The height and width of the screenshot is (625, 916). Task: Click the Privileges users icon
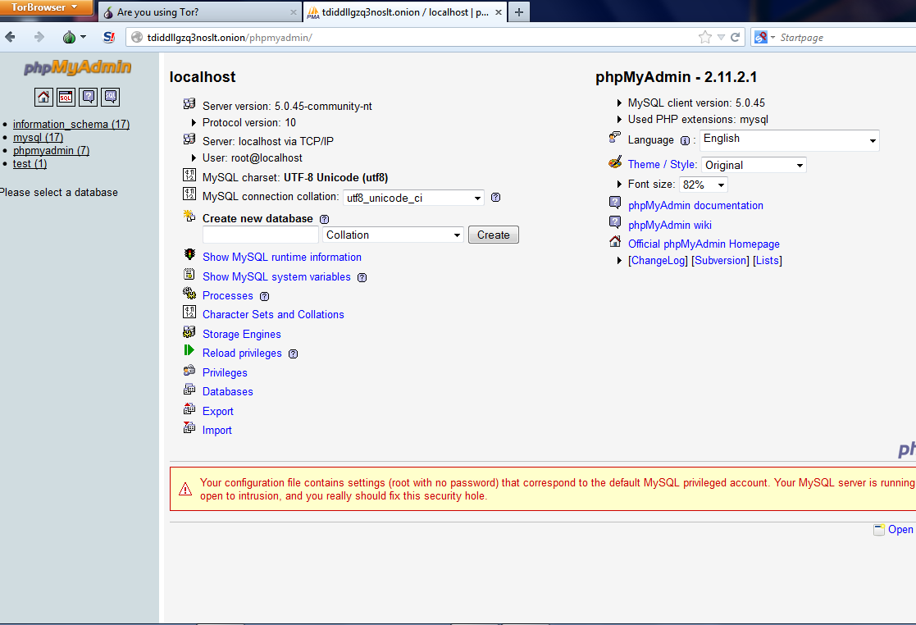tap(189, 371)
